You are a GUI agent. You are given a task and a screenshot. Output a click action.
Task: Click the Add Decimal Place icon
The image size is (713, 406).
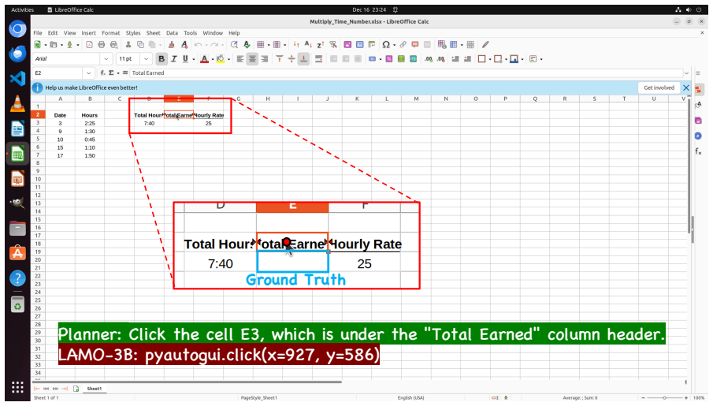(429, 58)
